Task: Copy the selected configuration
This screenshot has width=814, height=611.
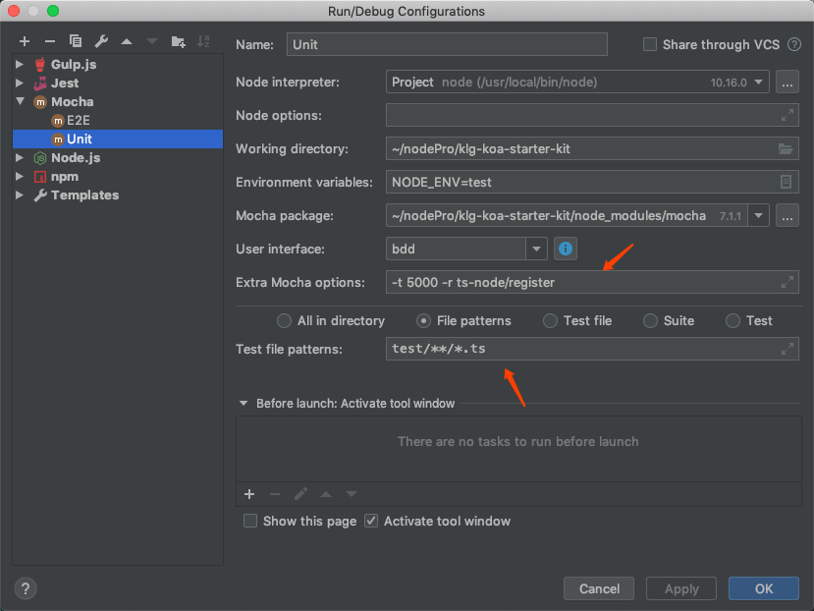Action: click(76, 41)
